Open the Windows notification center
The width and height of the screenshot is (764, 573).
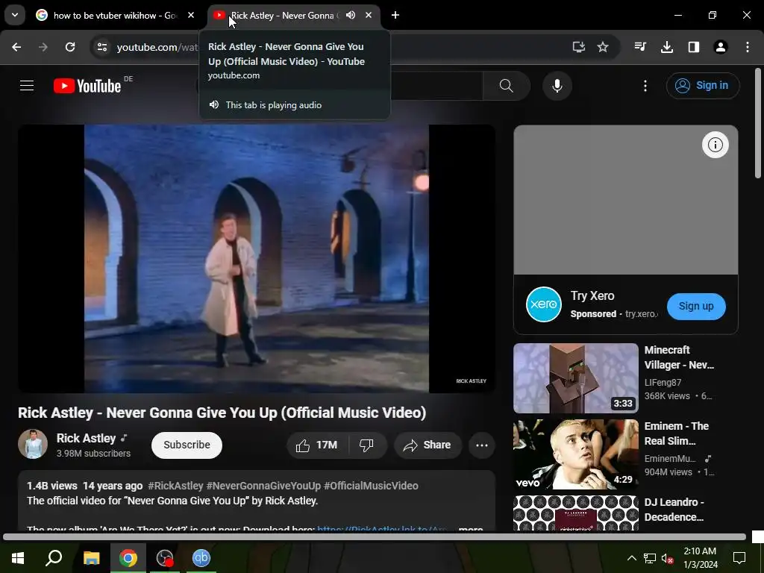(x=739, y=558)
